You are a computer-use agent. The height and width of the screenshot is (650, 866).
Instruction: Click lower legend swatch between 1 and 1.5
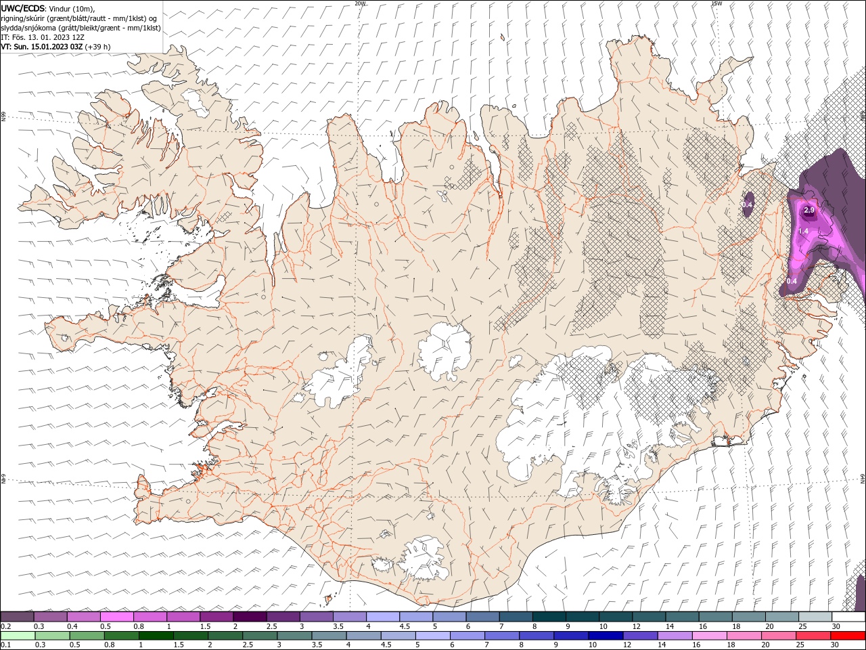tap(156, 636)
